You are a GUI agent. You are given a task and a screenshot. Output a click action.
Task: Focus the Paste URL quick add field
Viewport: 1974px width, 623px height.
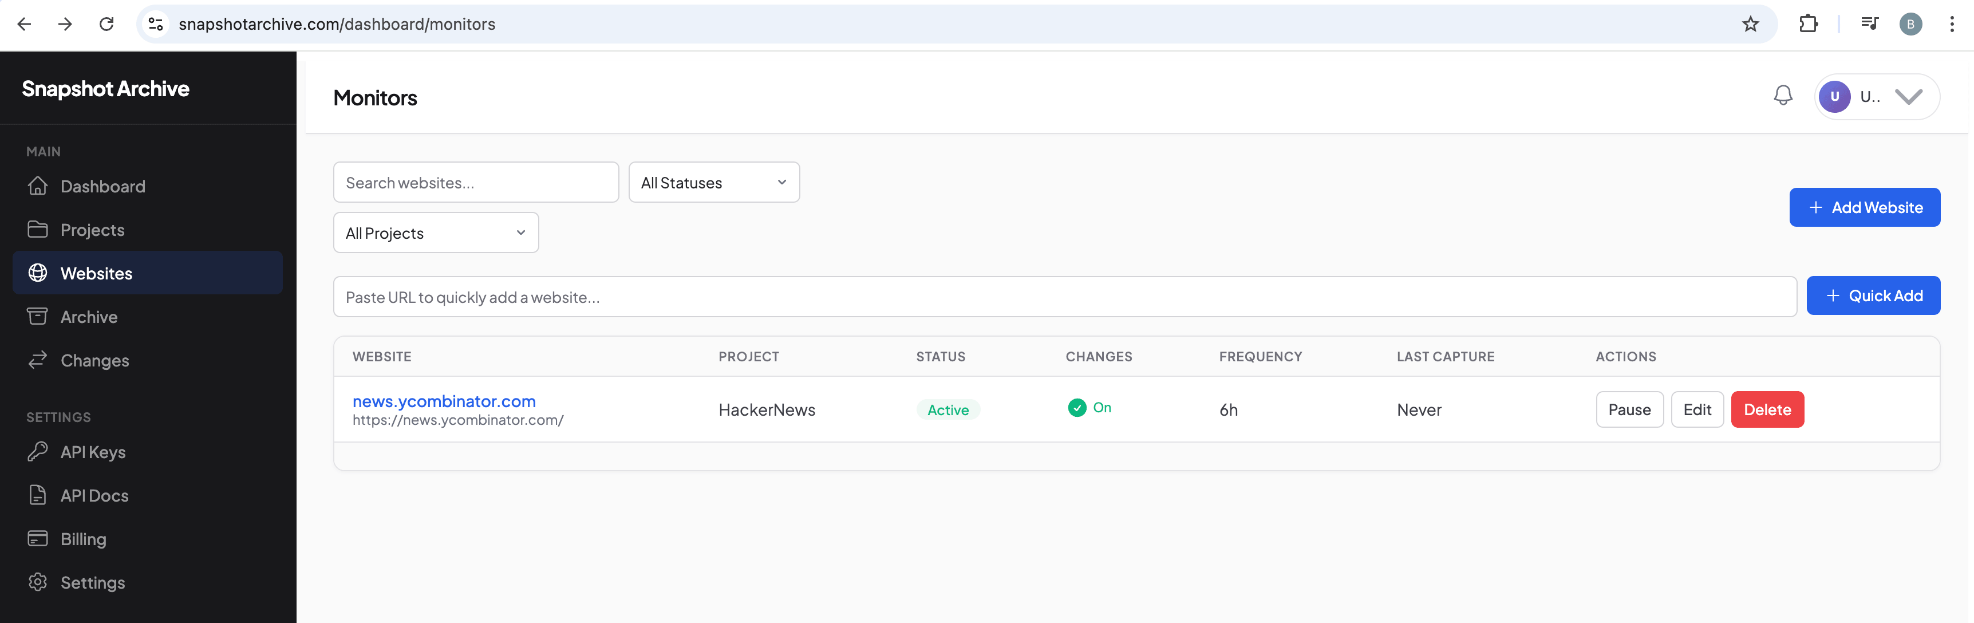(1064, 297)
